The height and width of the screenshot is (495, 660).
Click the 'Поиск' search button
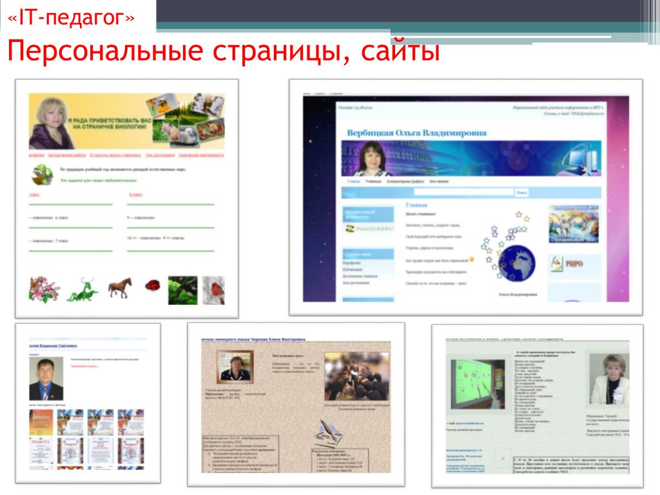521,192
